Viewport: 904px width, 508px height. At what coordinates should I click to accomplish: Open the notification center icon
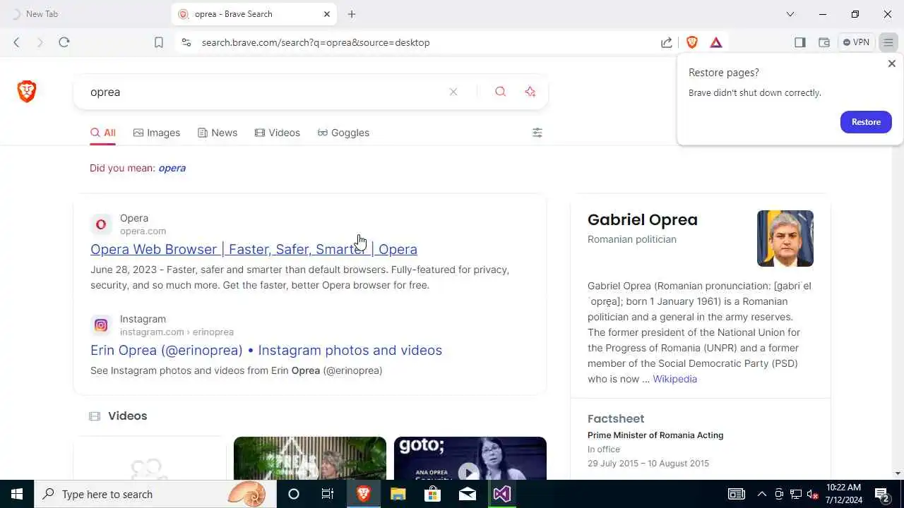[x=882, y=494]
